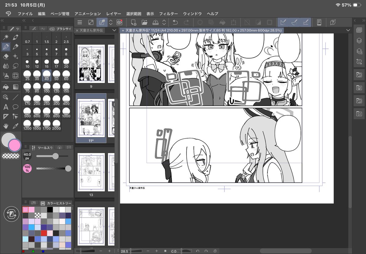The image size is (366, 254).
Task: Pick the red swatch in color history
Action: [x=44, y=233]
